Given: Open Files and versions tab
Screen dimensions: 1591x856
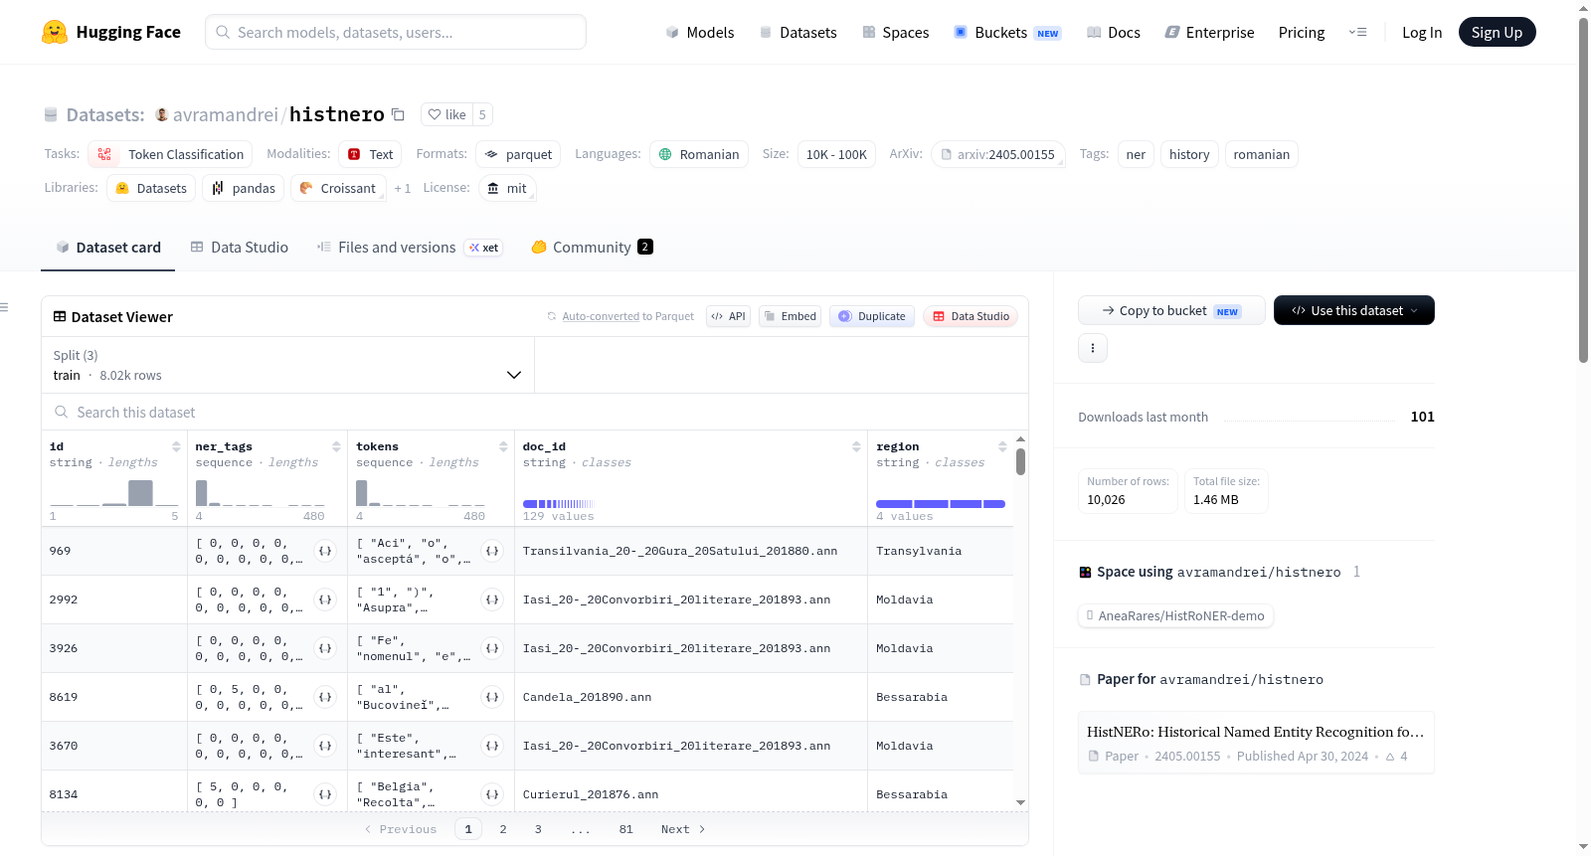Looking at the screenshot, I should (410, 247).
